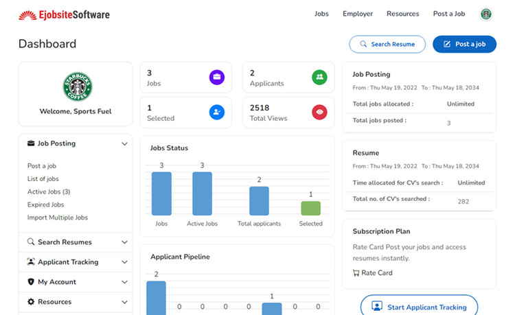Open the Rate Card link
Screen dimensions: 515x315
(377, 273)
